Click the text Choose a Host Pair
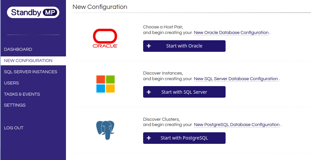This screenshot has width=311, height=160. click(163, 27)
